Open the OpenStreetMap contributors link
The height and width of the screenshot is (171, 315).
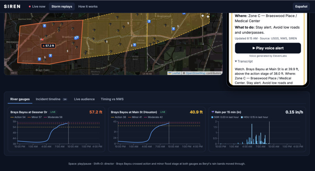click(195, 73)
